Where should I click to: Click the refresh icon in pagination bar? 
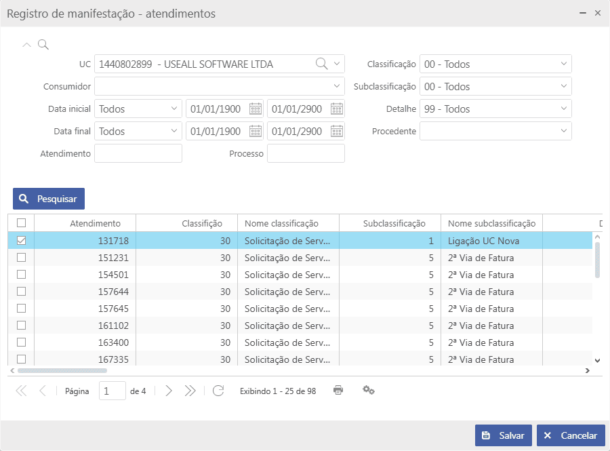click(x=218, y=391)
